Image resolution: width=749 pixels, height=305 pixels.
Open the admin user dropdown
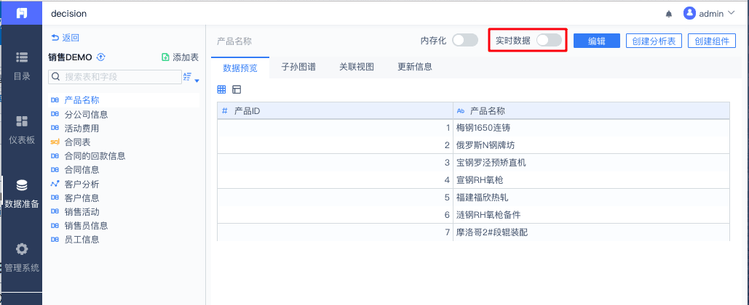pyautogui.click(x=713, y=13)
